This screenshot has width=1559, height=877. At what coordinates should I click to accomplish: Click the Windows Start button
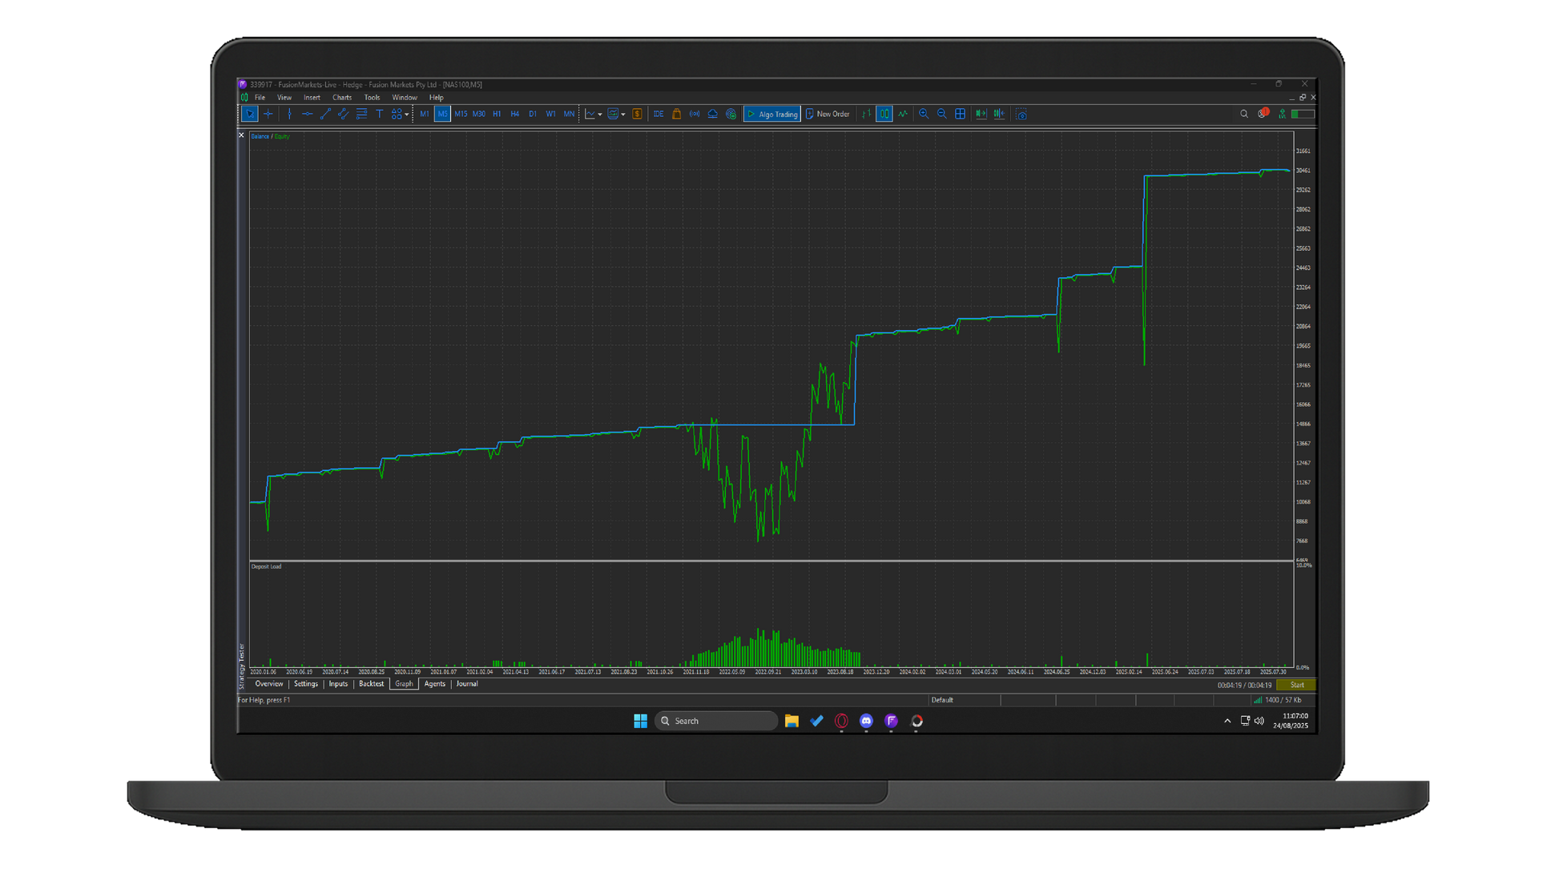(x=640, y=721)
